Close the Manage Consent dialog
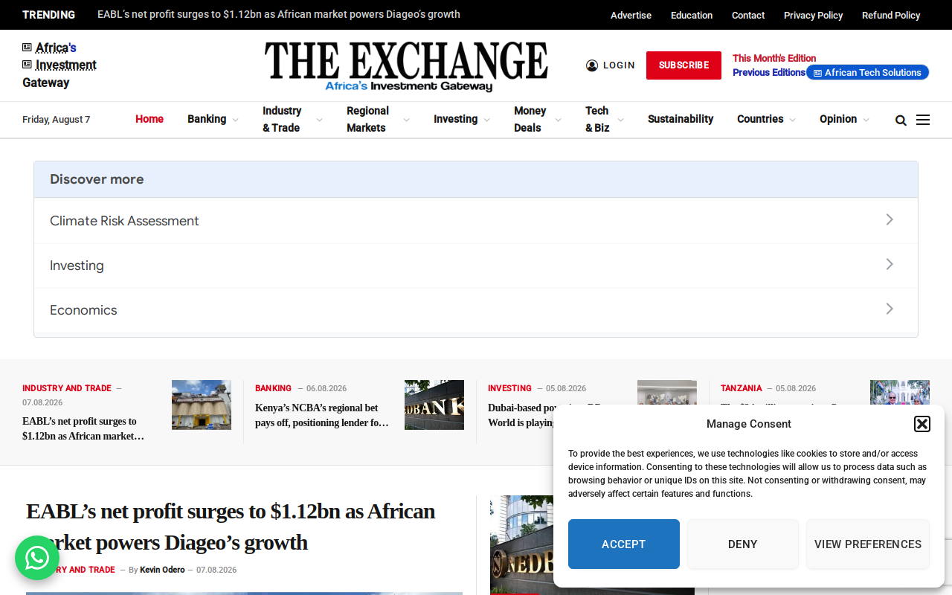Screen dimensions: 952x595 pyautogui.click(x=922, y=424)
